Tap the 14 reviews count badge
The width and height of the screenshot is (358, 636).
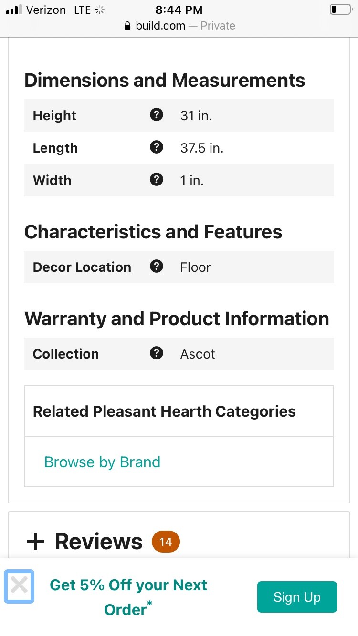(x=166, y=542)
